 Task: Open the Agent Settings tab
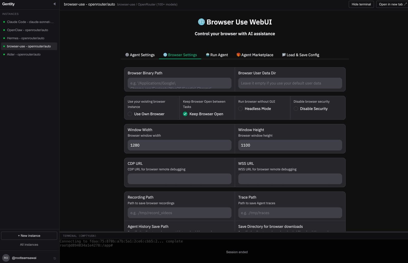pyautogui.click(x=140, y=55)
